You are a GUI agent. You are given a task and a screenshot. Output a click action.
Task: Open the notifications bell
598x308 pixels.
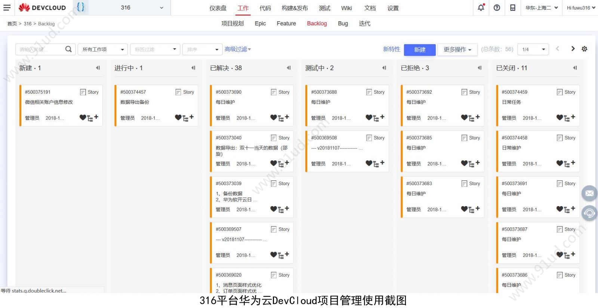coord(481,7)
